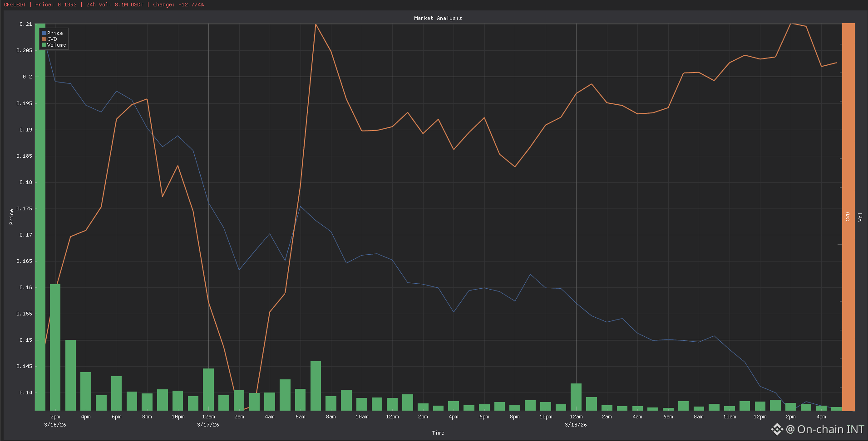Click the 0.14 price axis label
The width and height of the screenshot is (868, 441).
[26, 393]
